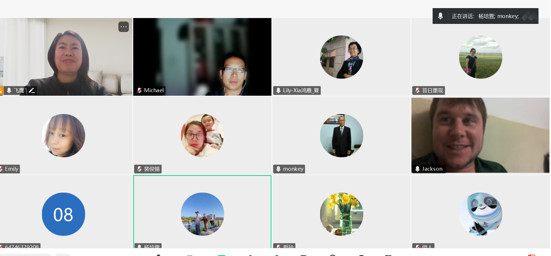Click the microphone icon in the speaking indicator
This screenshot has width=551, height=256.
coord(441,16)
